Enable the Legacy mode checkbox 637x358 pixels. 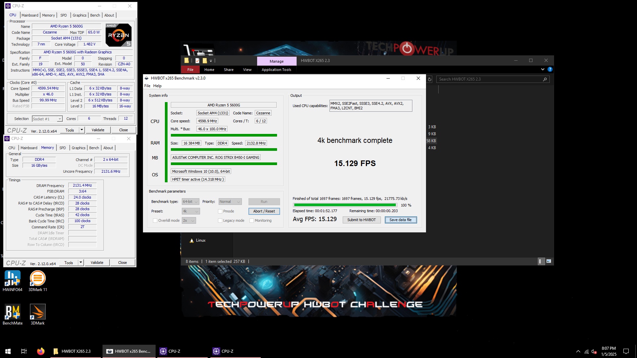pos(220,220)
